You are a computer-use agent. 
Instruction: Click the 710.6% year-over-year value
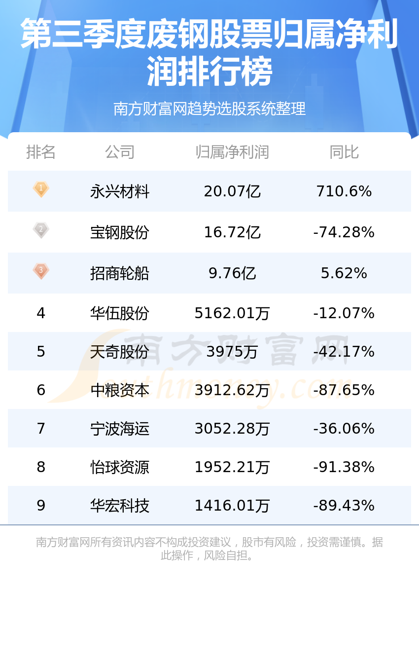pos(344,191)
